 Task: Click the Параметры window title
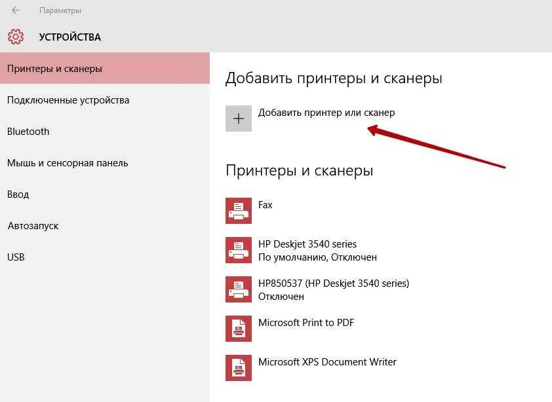point(60,10)
